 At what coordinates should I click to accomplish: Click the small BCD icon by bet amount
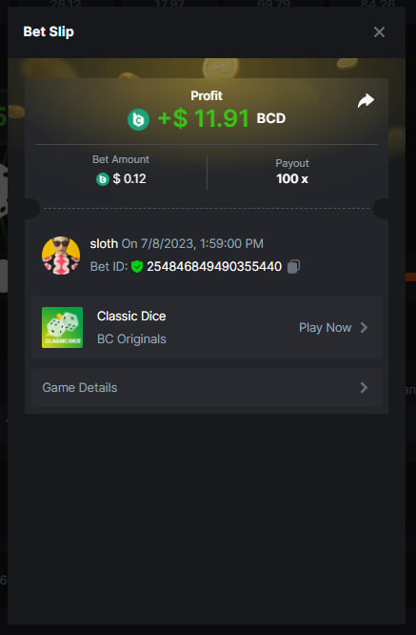tap(103, 179)
